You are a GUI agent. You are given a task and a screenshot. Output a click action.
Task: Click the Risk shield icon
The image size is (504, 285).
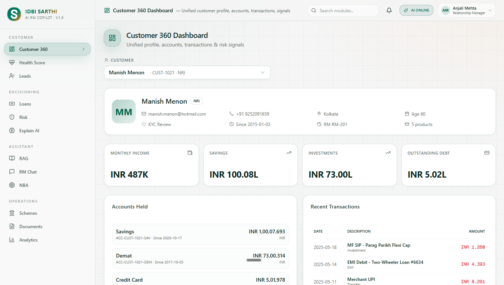12,117
